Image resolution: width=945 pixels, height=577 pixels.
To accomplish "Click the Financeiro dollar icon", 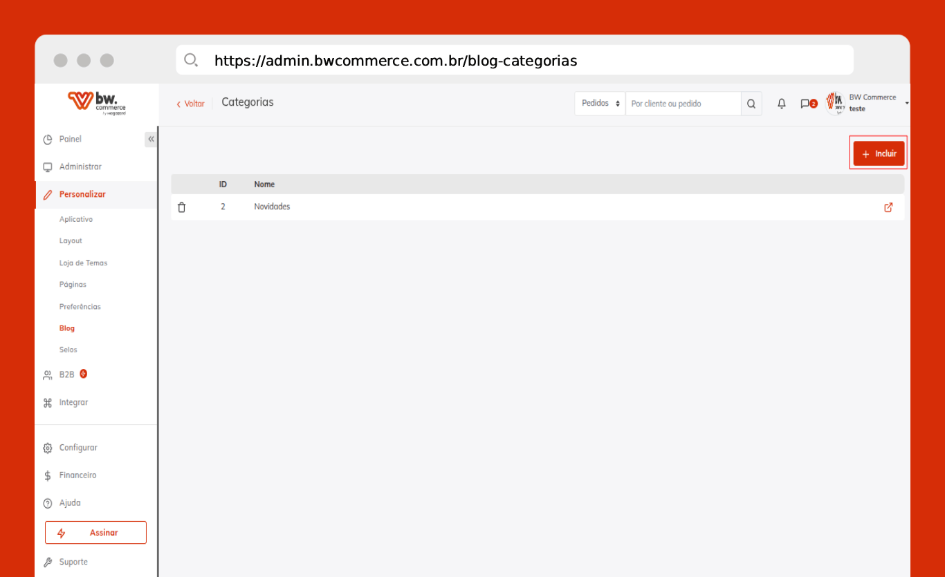I will [48, 476].
